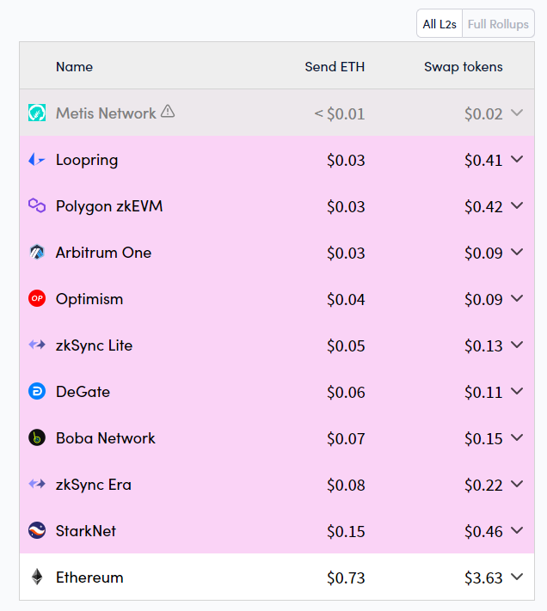Click the Loopring logo icon
Image resolution: width=547 pixels, height=611 pixels.
pyautogui.click(x=37, y=159)
